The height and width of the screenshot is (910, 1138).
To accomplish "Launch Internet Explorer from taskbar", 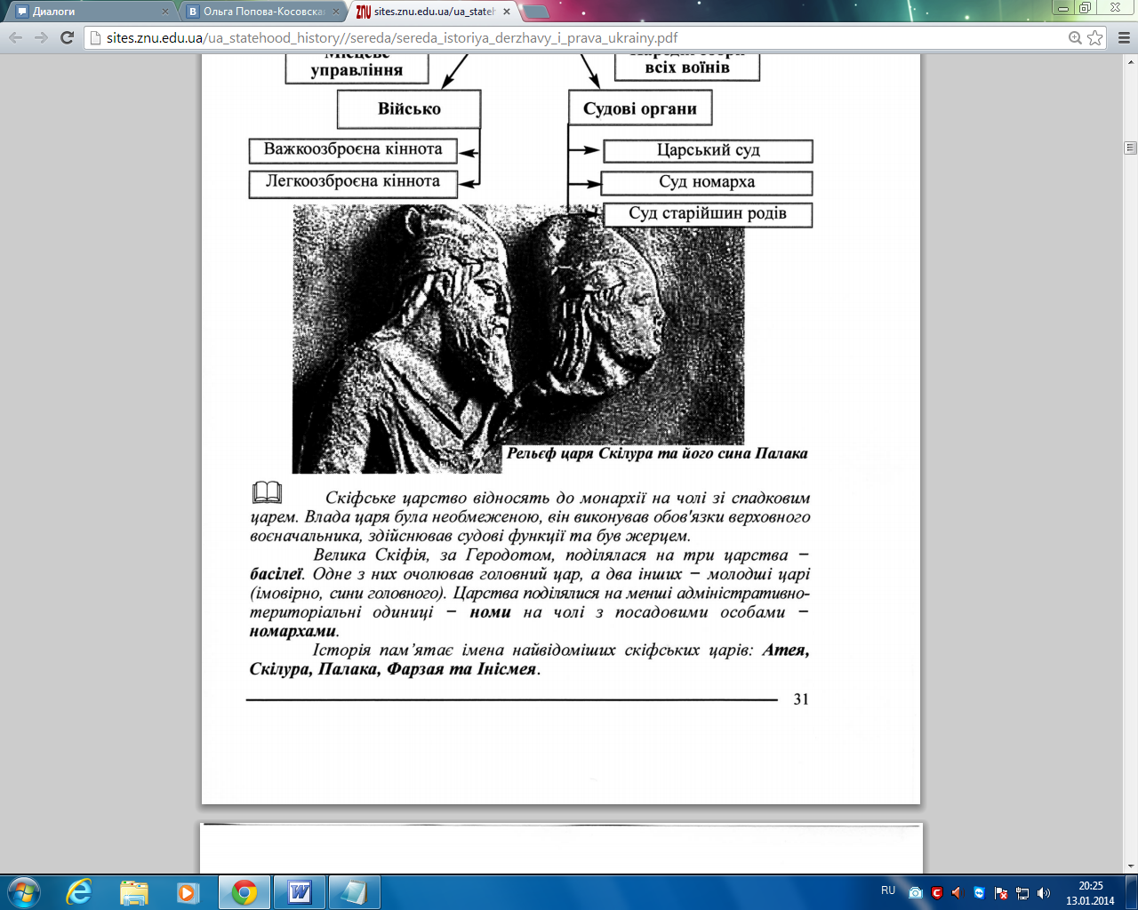I will click(x=79, y=891).
